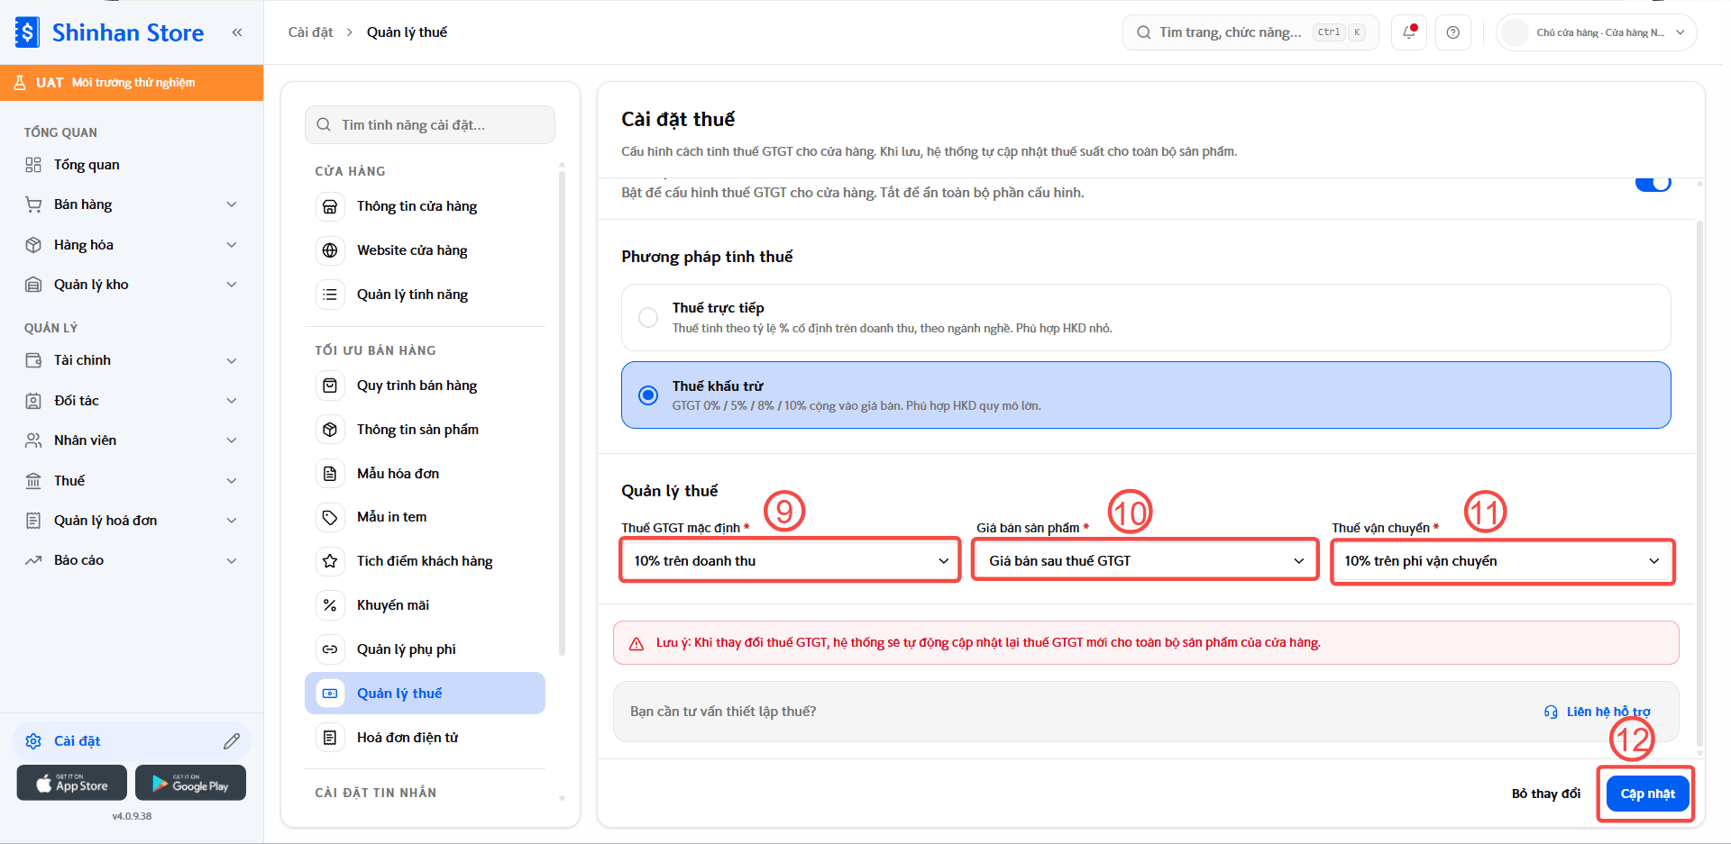Click the pencil edit icon beside Cài đặt

[x=232, y=740]
